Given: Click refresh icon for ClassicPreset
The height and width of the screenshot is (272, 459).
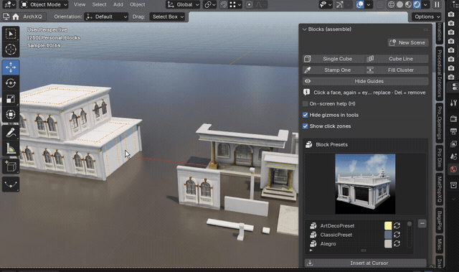Looking at the screenshot, I should point(397,235).
